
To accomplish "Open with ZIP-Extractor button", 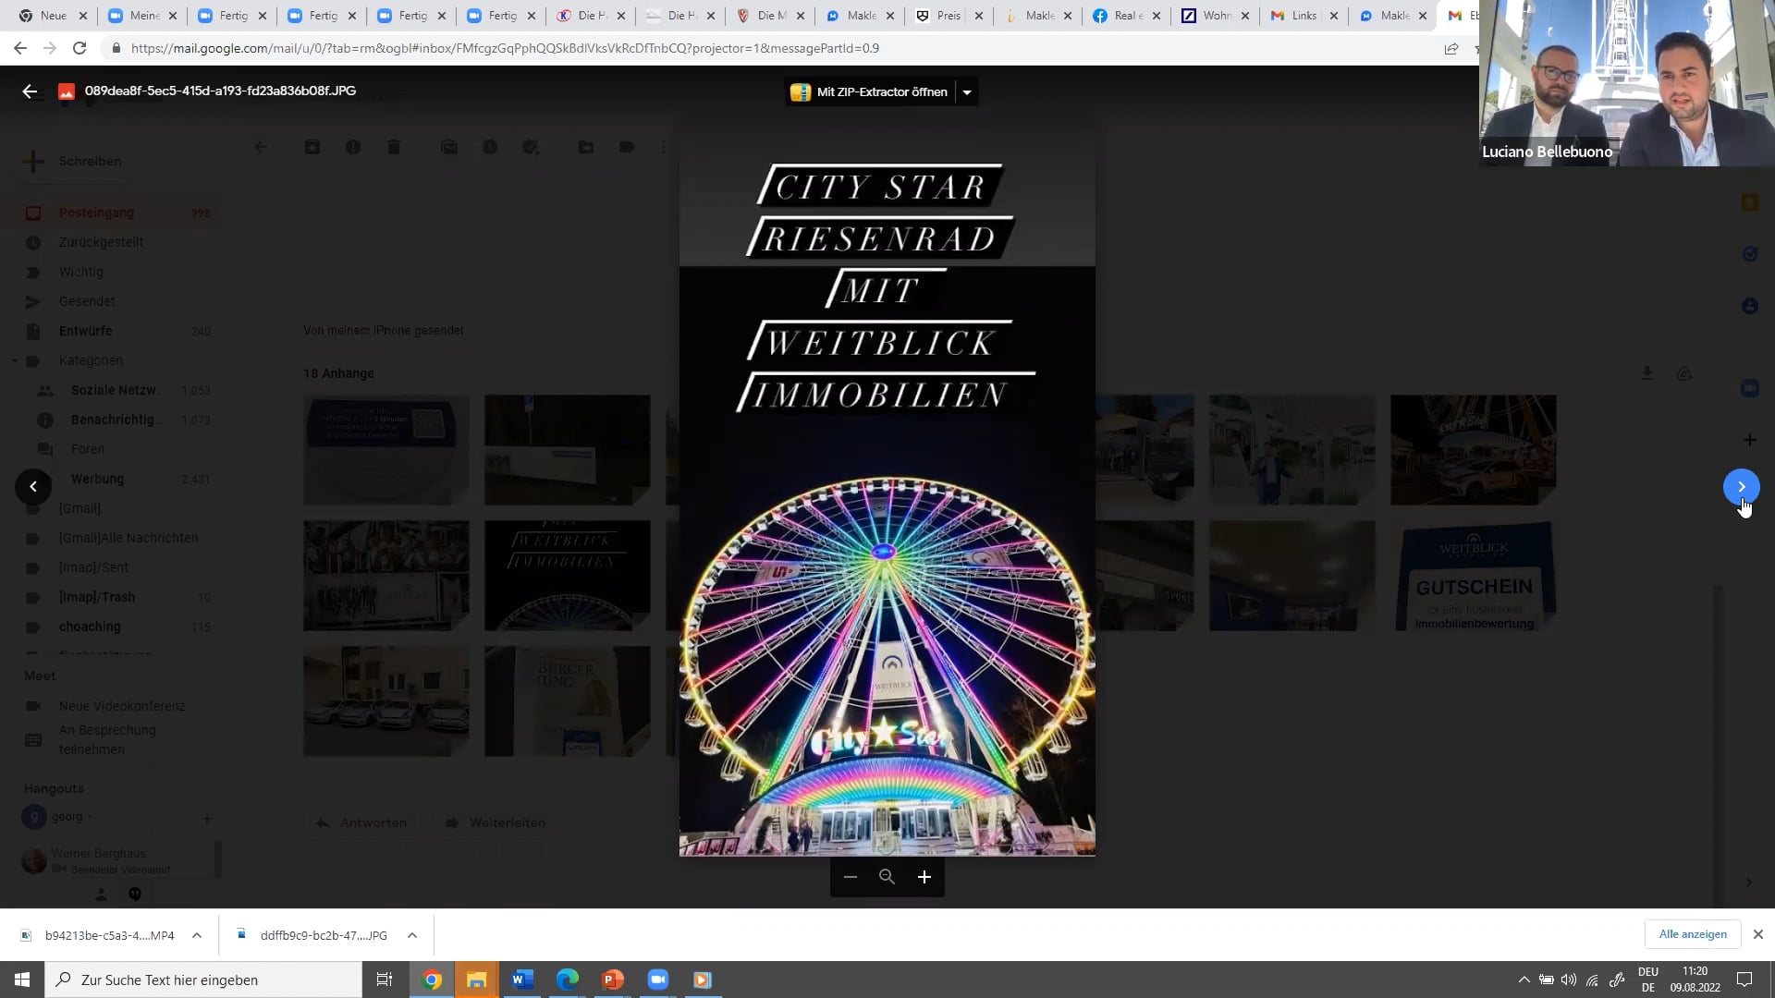I will pos(869,91).
